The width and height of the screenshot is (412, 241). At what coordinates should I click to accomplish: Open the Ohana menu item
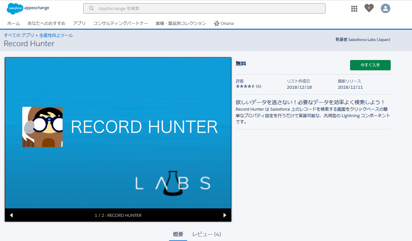point(224,24)
